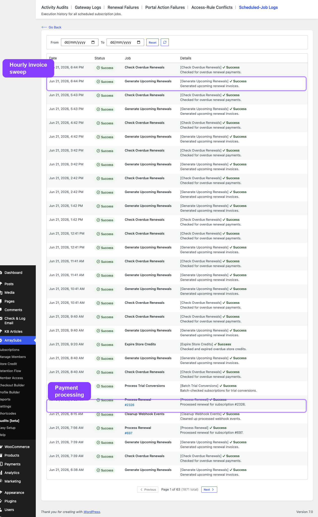Click the Appearance brush icon

[x=1, y=492]
